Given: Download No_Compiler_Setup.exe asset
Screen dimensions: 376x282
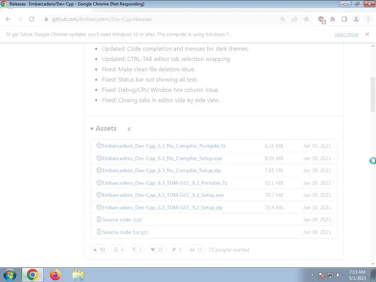Looking at the screenshot, I should (162, 158).
